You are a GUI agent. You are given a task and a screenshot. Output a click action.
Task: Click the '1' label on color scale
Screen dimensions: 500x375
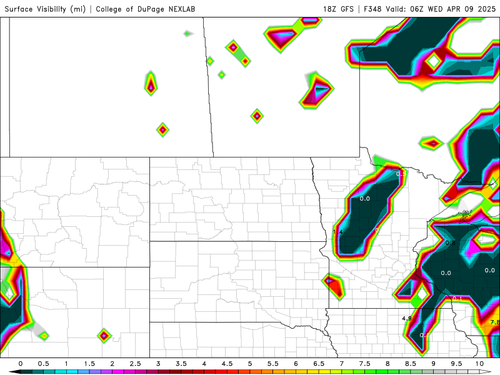66,364
